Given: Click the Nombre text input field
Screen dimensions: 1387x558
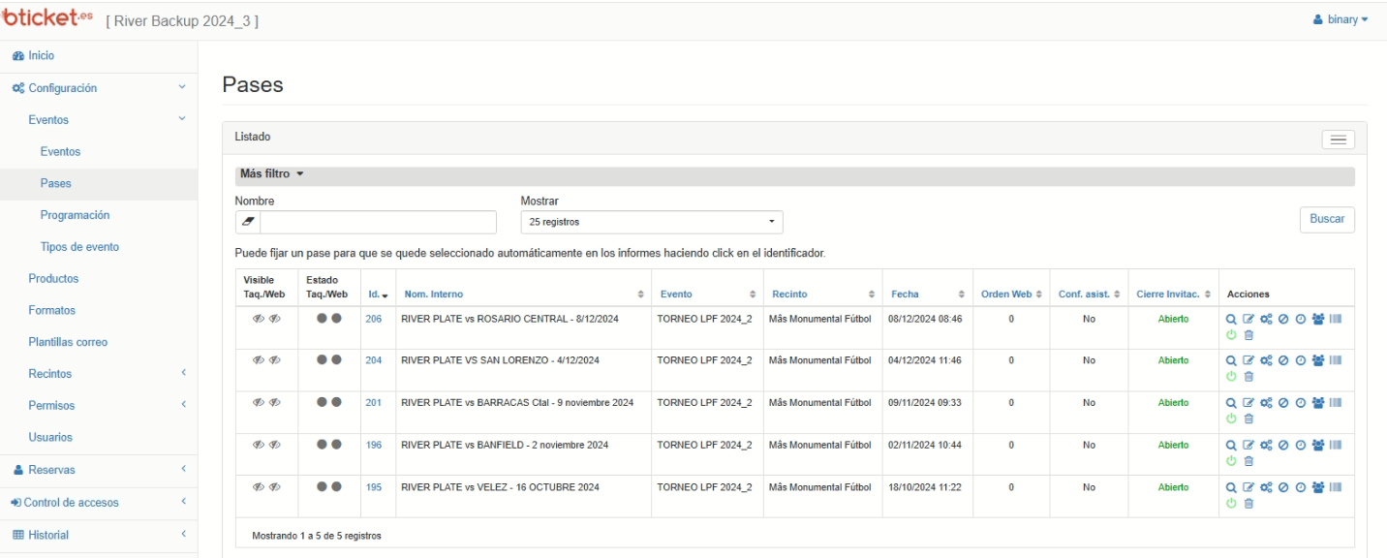Looking at the screenshot, I should click(x=378, y=222).
